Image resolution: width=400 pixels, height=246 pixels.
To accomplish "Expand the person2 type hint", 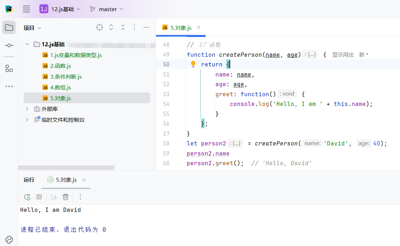I will pyautogui.click(x=235, y=143).
